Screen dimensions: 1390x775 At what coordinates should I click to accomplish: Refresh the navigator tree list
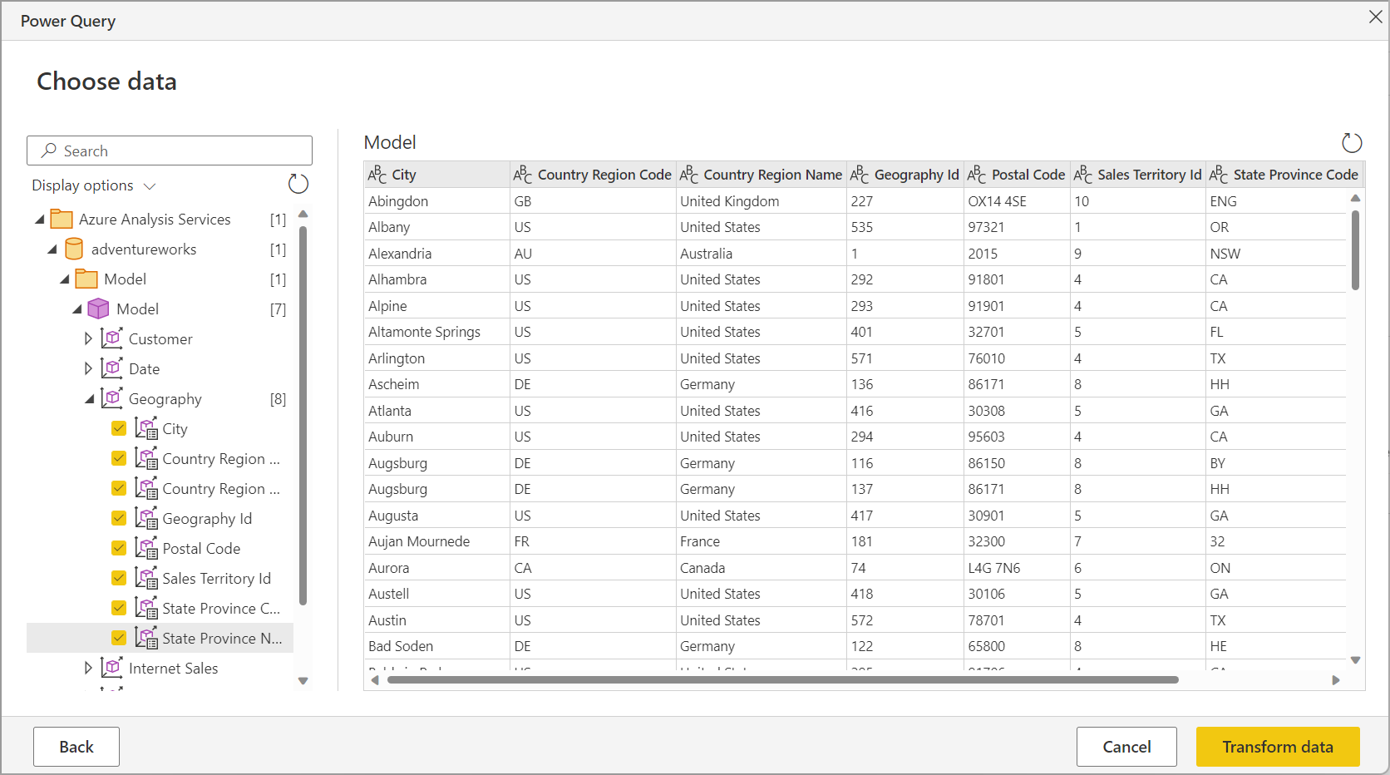click(x=298, y=184)
